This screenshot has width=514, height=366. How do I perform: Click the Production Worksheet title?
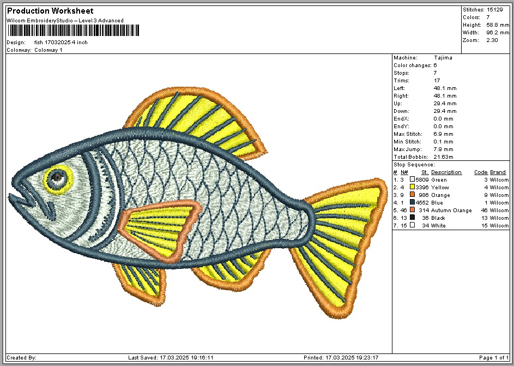click(50, 11)
